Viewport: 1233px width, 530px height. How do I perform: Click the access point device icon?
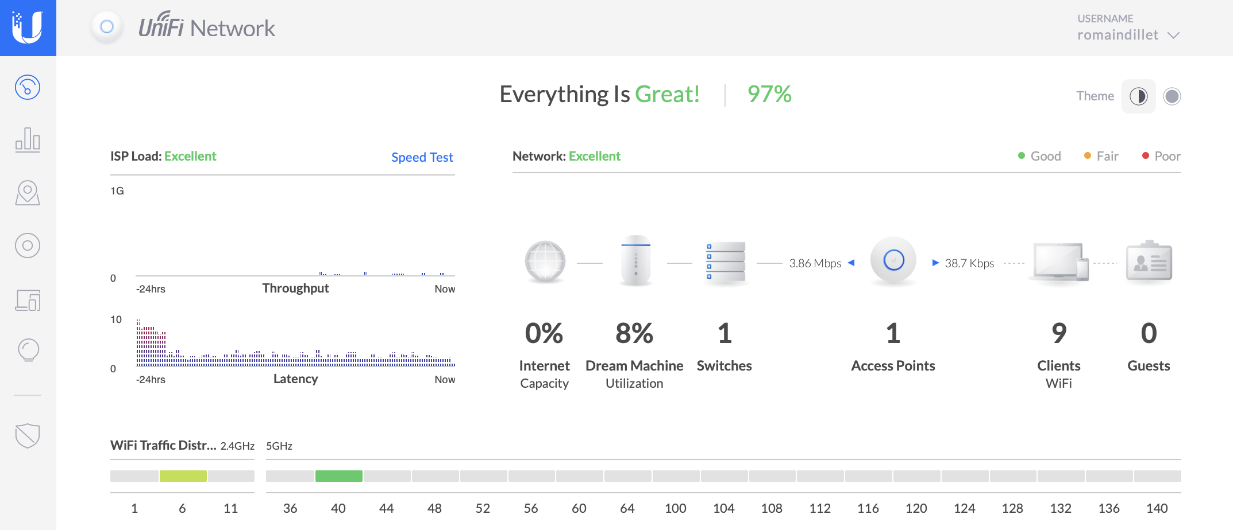(x=893, y=261)
